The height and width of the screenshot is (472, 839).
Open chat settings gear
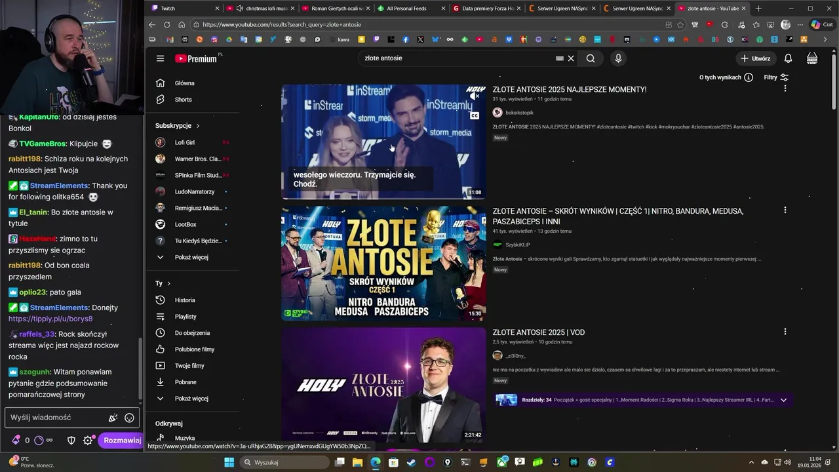(x=88, y=441)
